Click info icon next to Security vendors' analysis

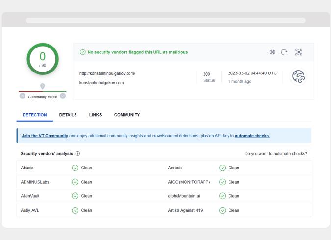click(77, 153)
